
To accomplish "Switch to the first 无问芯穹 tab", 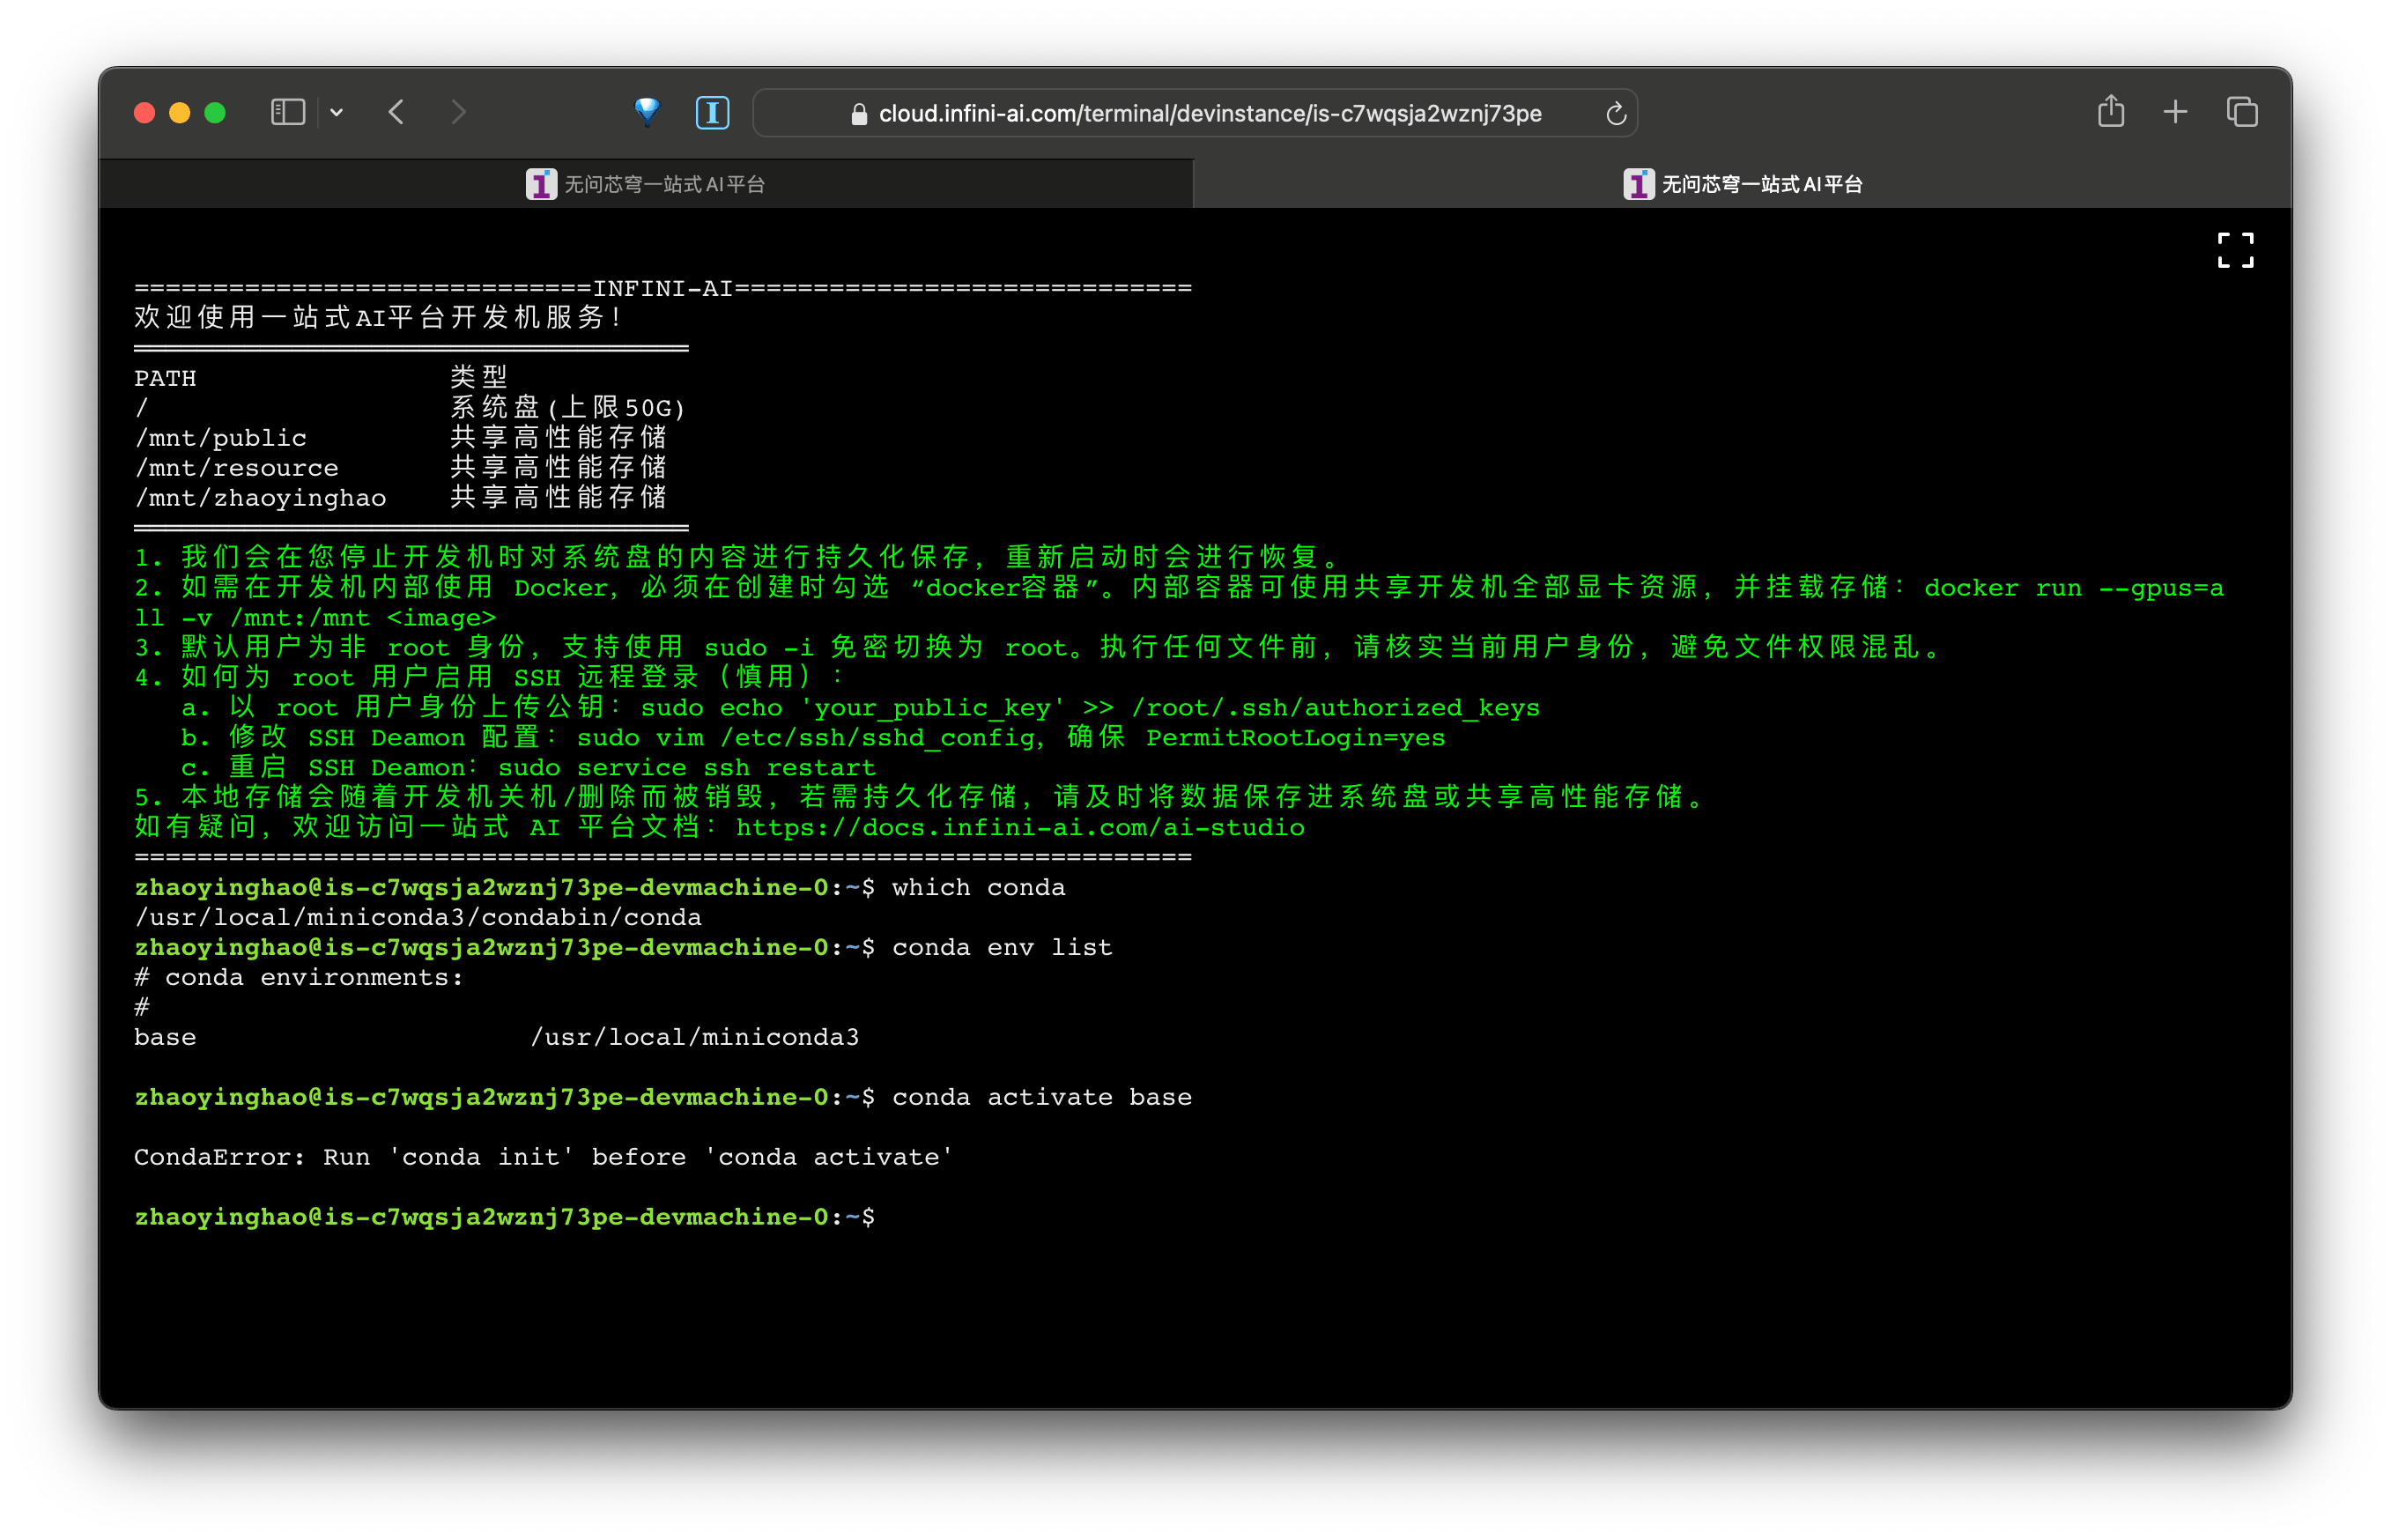I will 646,184.
